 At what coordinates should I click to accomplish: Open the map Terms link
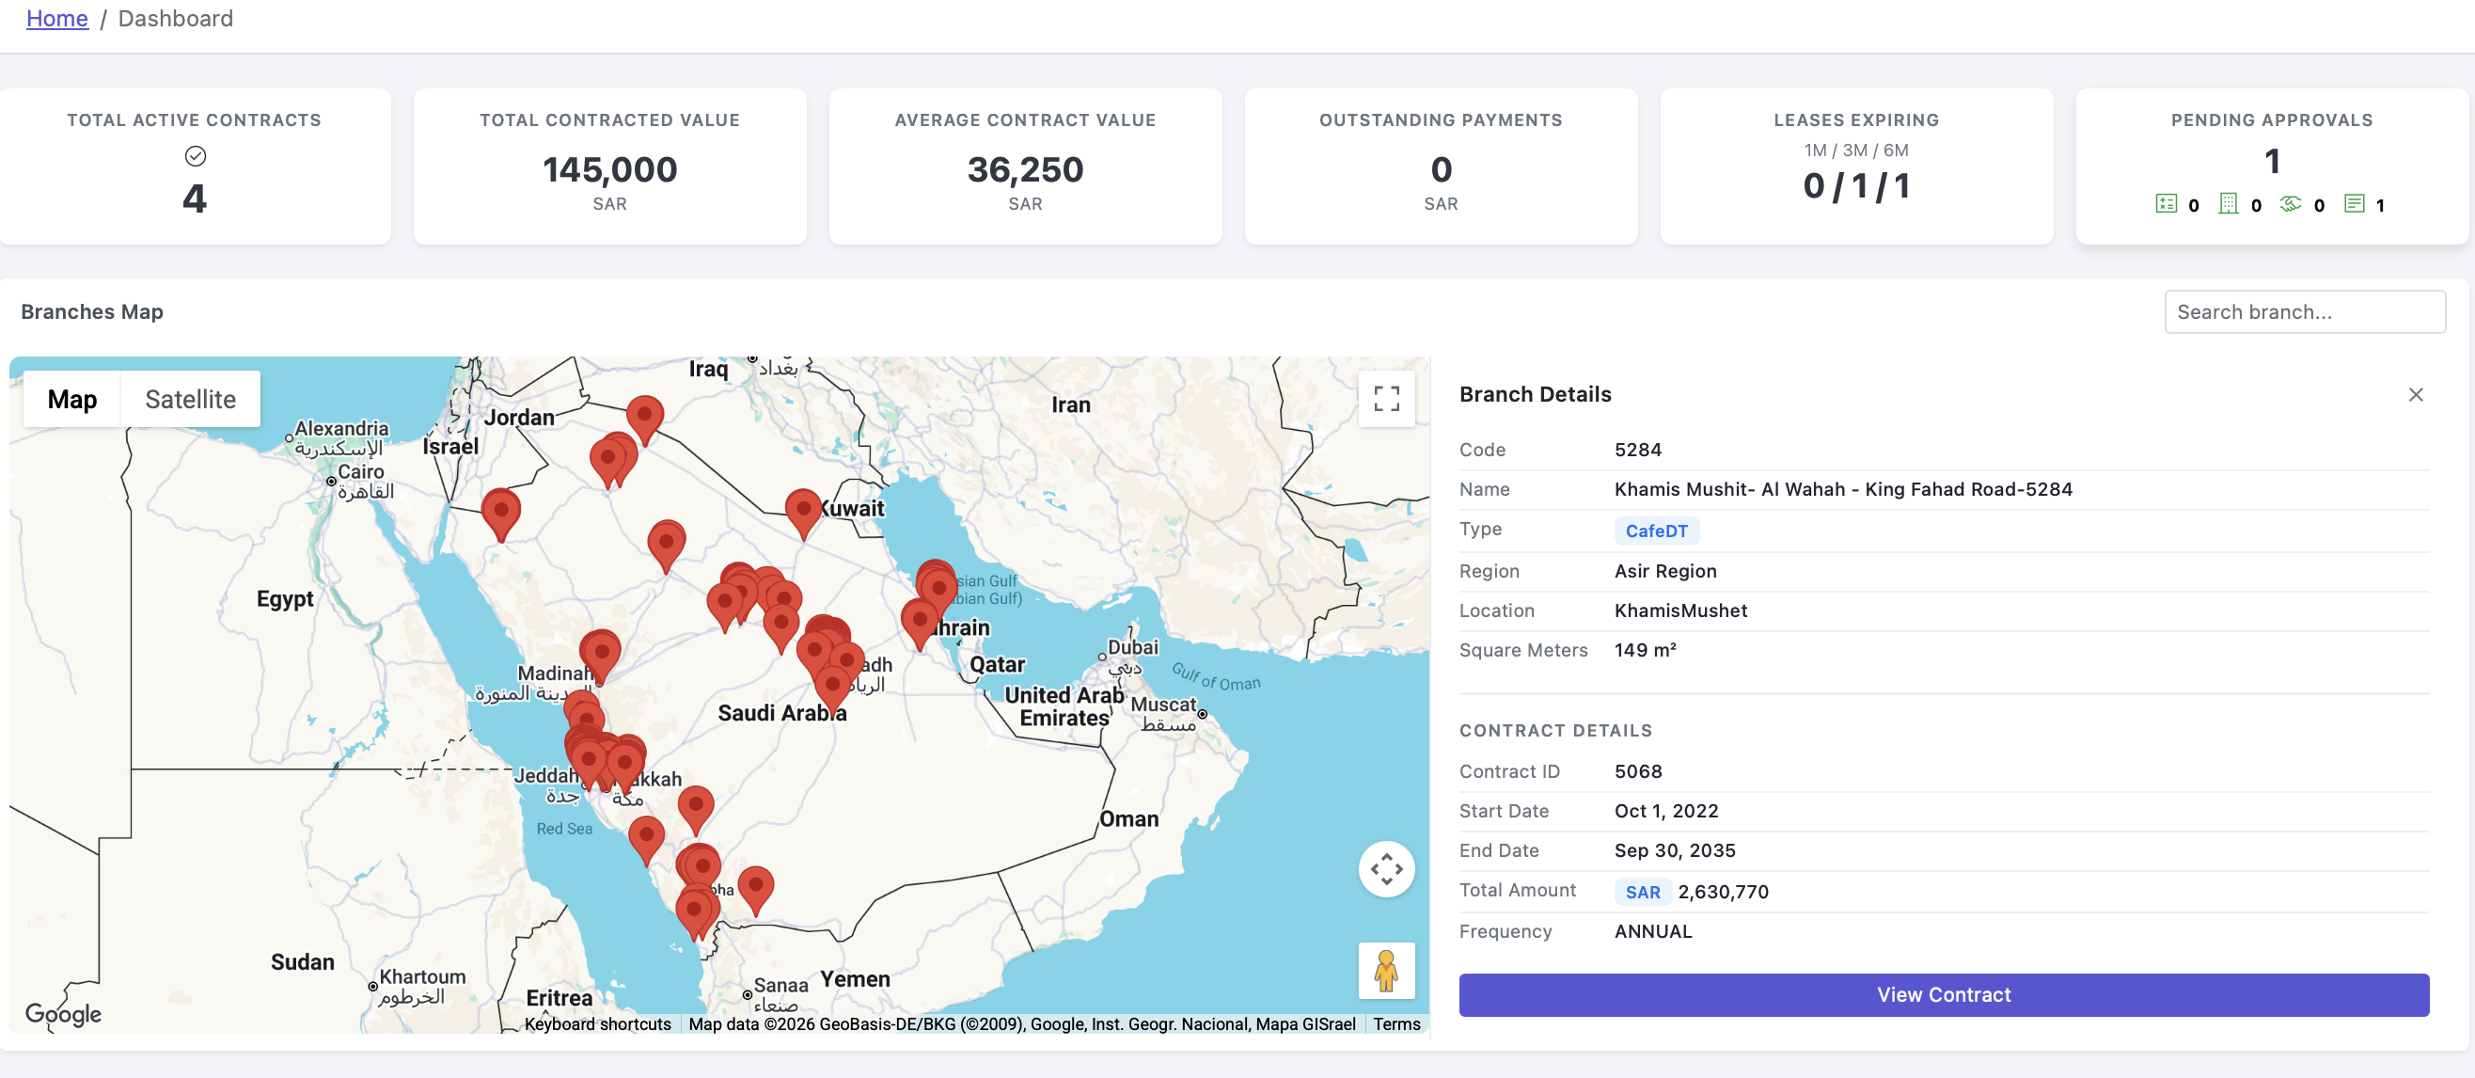pos(1396,1024)
